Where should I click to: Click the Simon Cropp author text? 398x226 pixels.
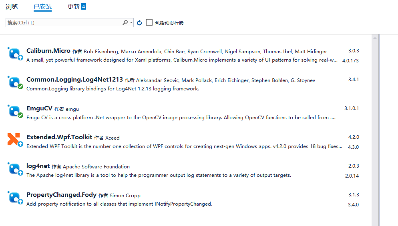(x=125, y=196)
